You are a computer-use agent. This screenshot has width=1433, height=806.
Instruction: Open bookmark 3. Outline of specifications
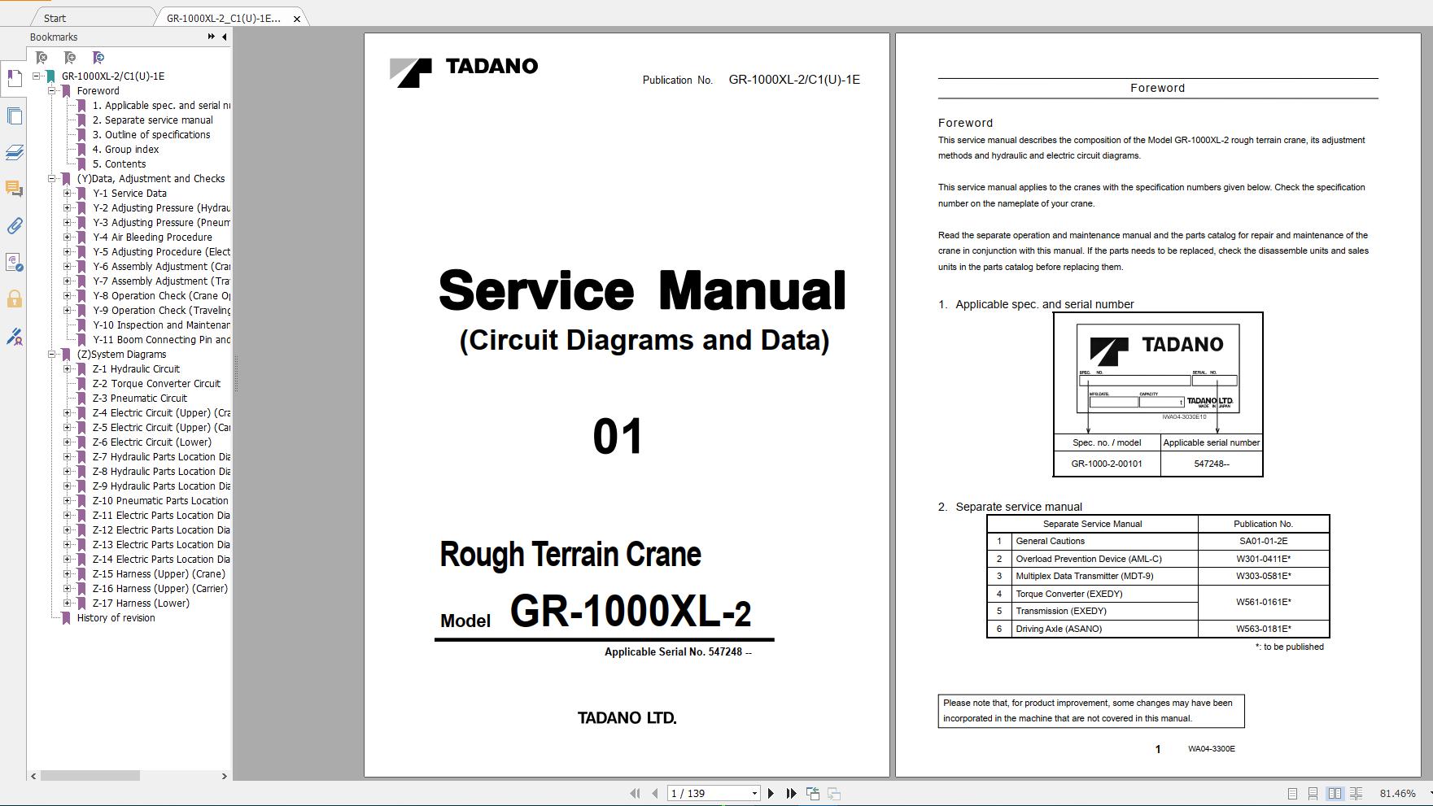(x=151, y=135)
